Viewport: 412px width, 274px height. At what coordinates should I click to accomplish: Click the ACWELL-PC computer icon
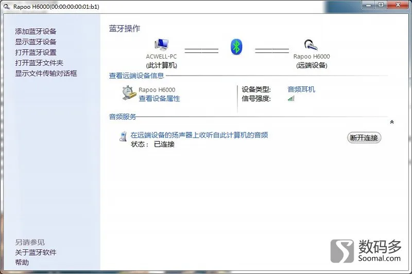(161, 45)
